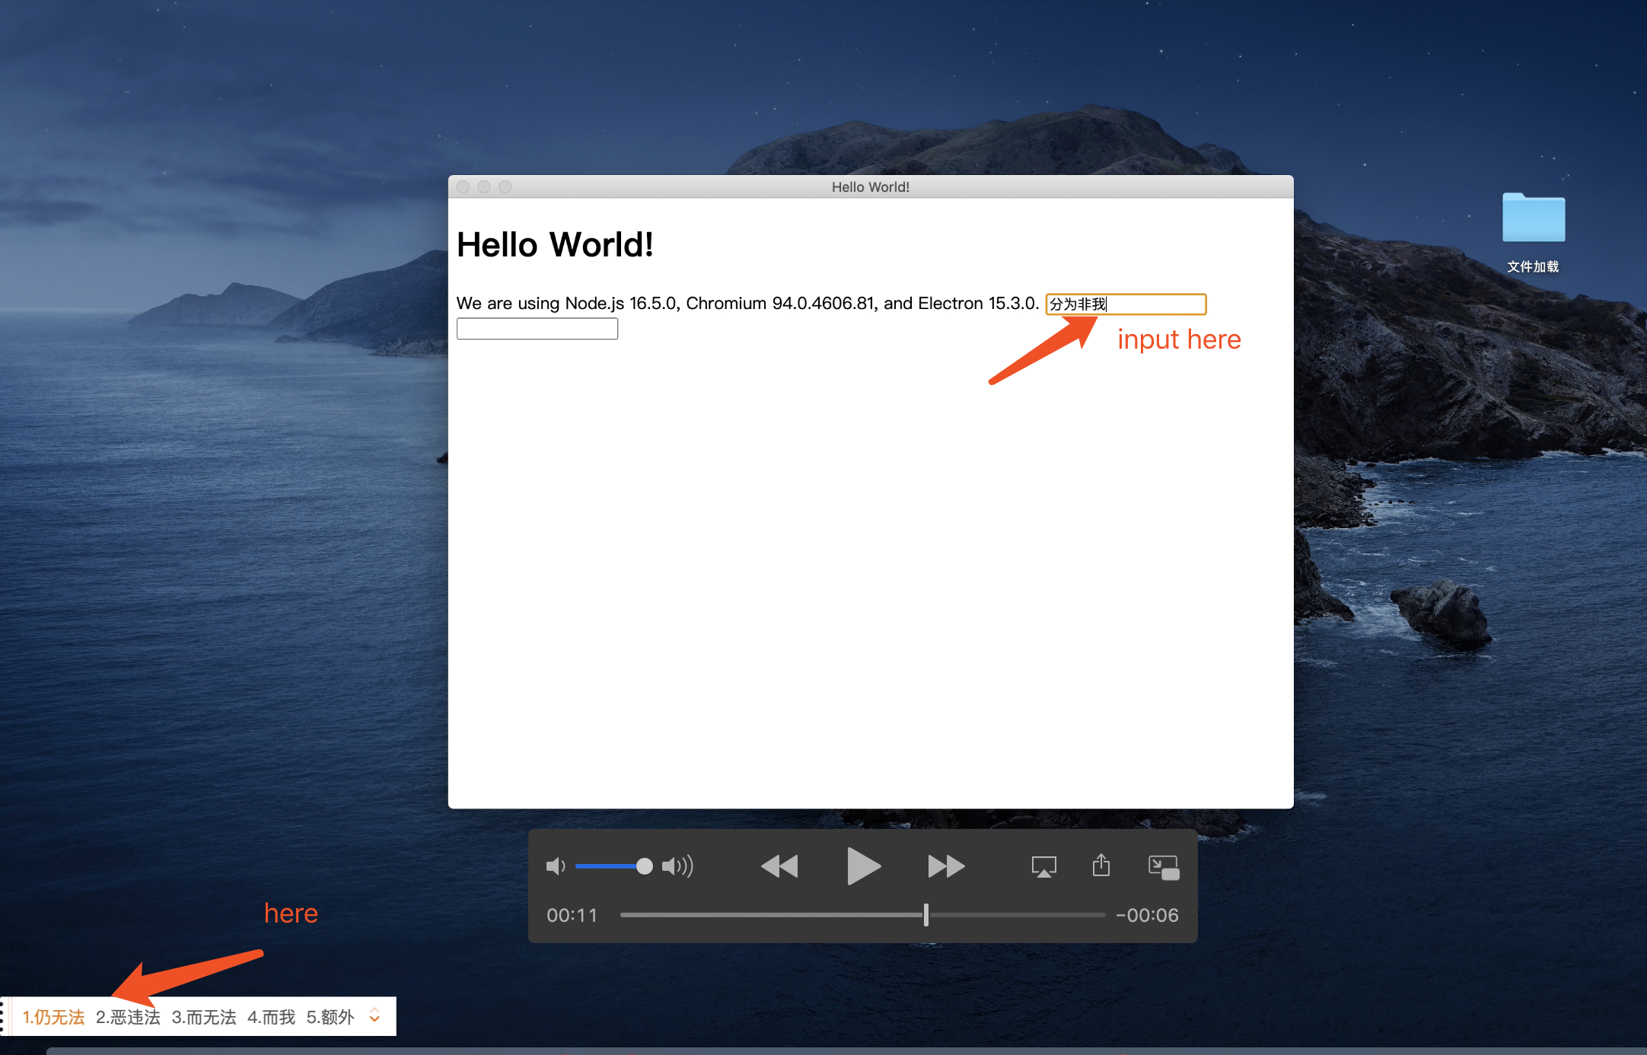Click the volume slider knob
The height and width of the screenshot is (1055, 1647).
[644, 866]
